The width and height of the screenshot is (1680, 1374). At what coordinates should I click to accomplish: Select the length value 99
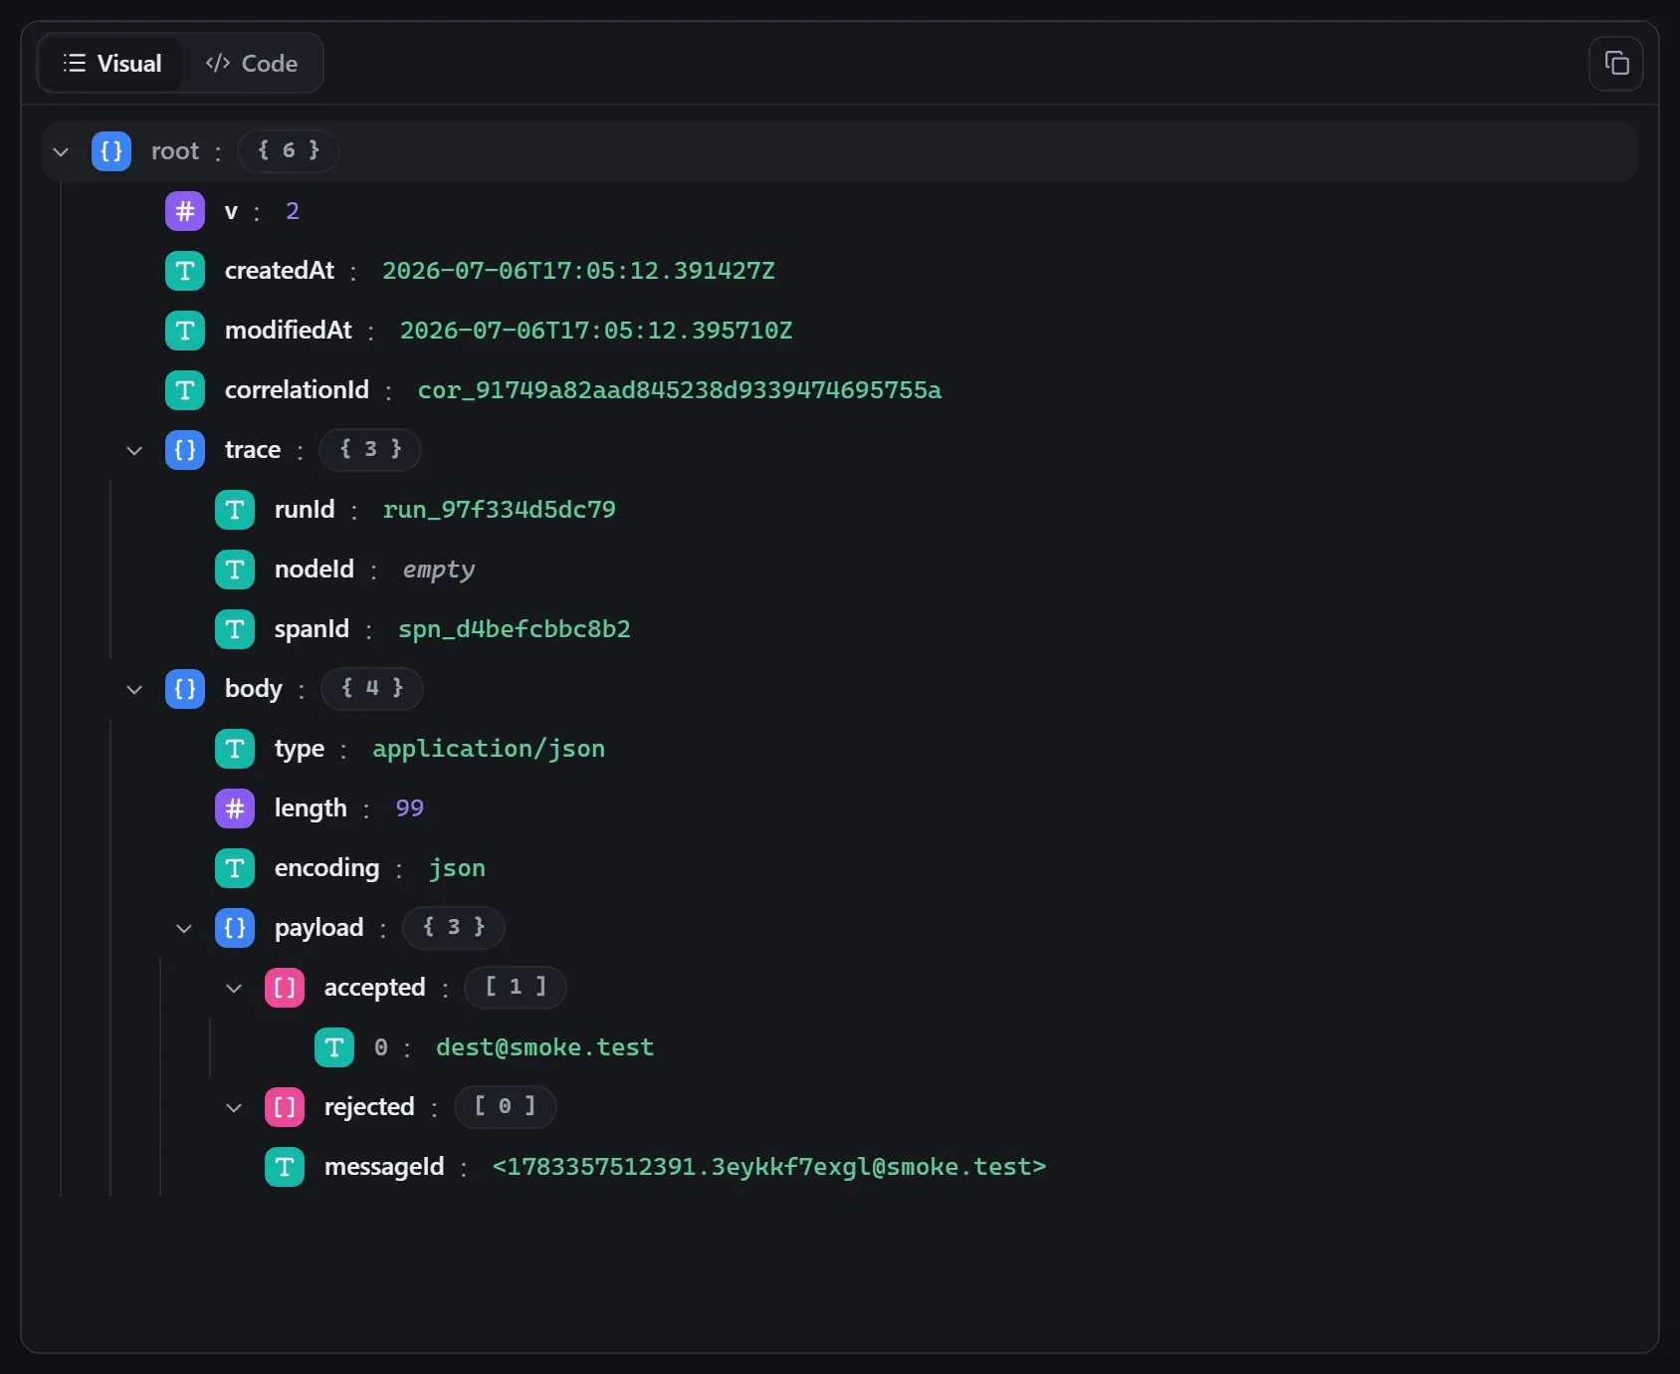[410, 808]
